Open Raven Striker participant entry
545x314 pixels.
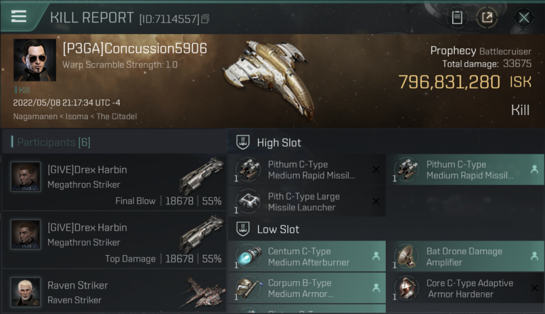[x=114, y=291]
